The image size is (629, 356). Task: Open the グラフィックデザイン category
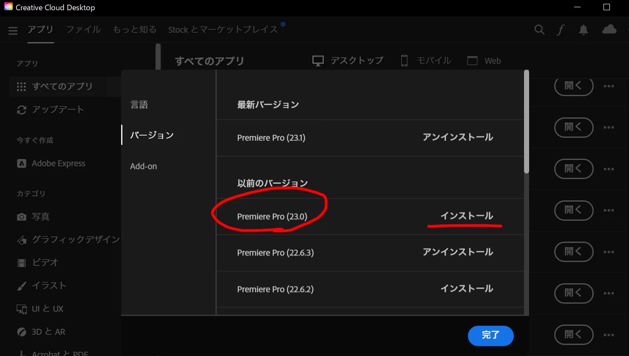pos(76,240)
